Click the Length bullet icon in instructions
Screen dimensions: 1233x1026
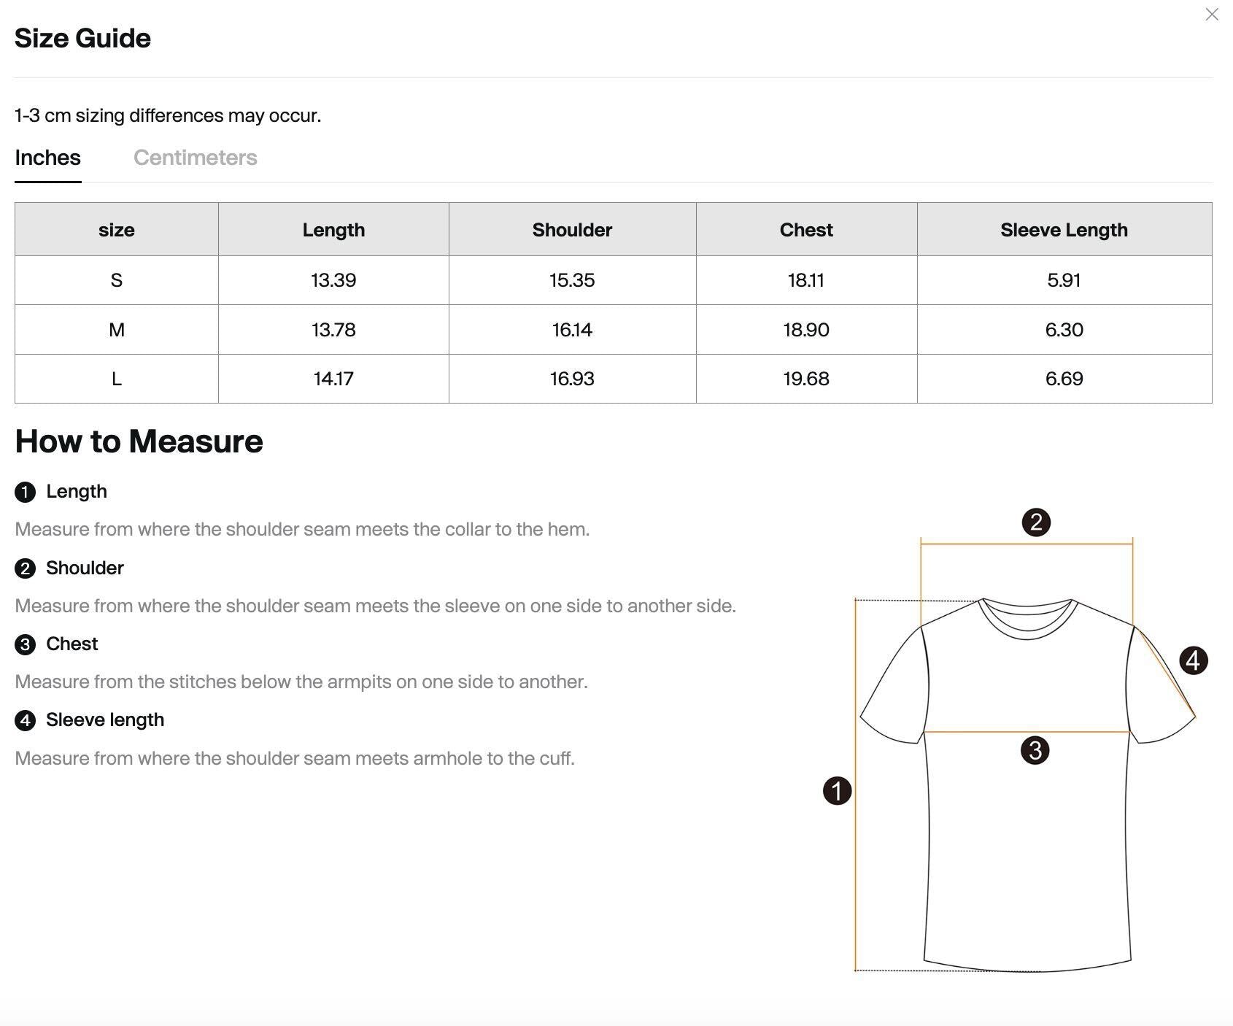[25, 492]
